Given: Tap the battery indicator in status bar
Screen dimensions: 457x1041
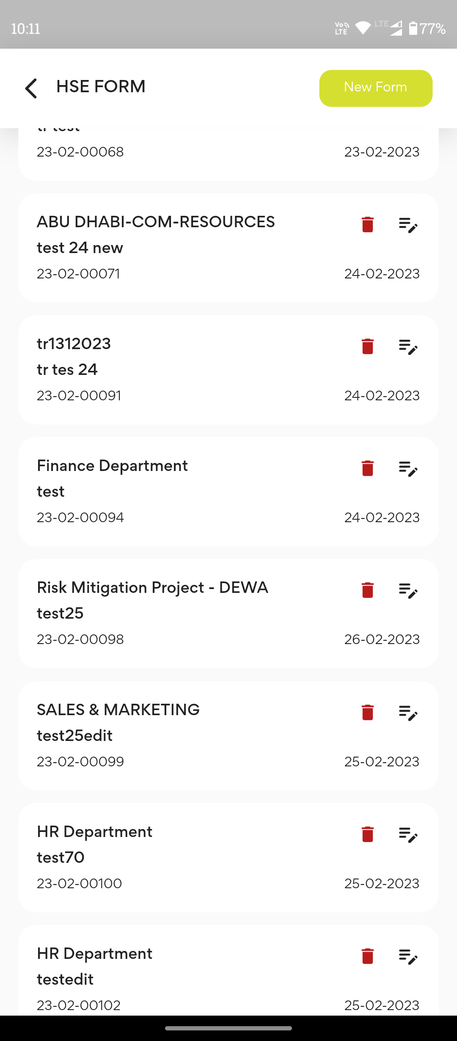Looking at the screenshot, I should pos(413,29).
